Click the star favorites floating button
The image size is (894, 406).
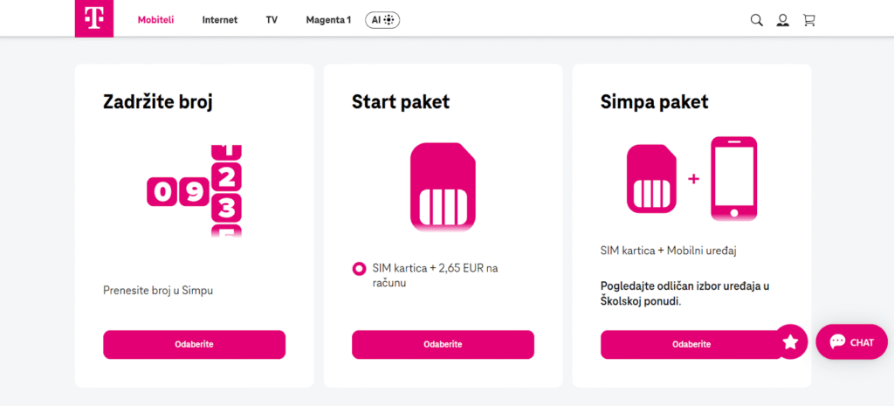click(x=790, y=341)
